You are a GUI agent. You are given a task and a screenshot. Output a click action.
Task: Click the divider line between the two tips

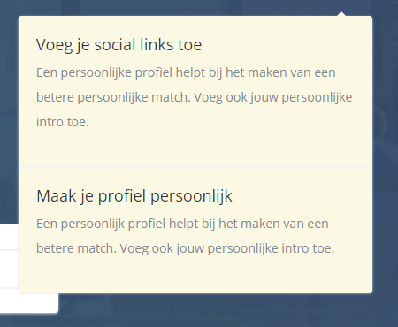[195, 166]
